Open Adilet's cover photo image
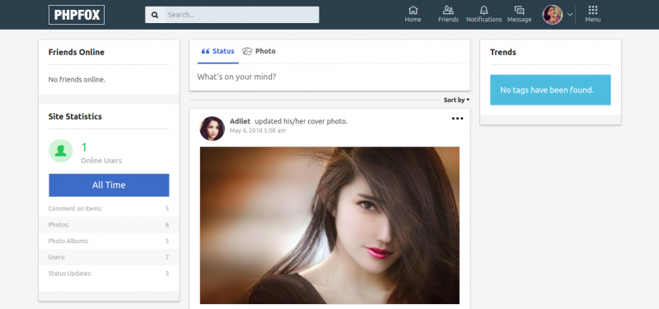The image size is (659, 309). pyautogui.click(x=329, y=225)
